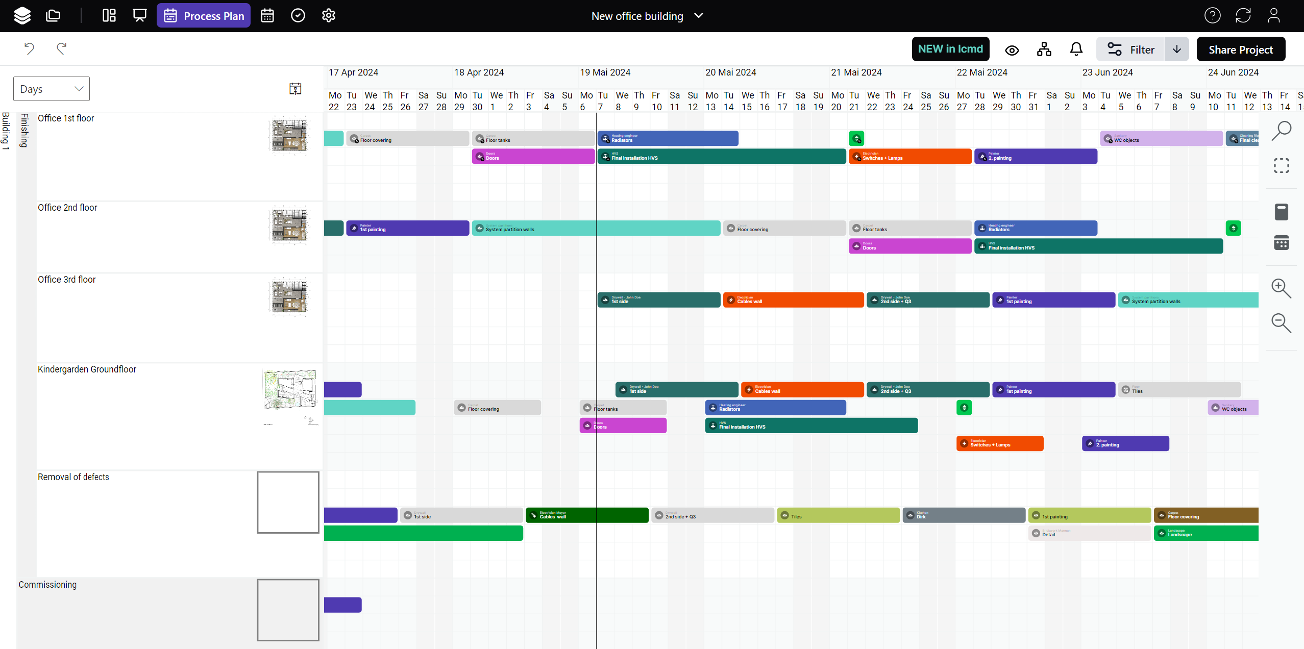Click the undo arrow icon

coord(29,48)
